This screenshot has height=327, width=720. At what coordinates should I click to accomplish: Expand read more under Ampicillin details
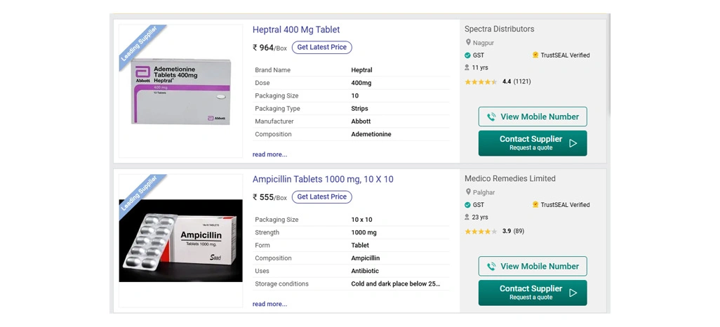click(269, 304)
